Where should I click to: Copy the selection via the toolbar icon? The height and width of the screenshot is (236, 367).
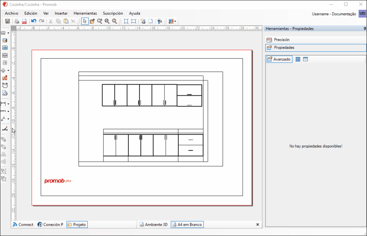[58, 21]
